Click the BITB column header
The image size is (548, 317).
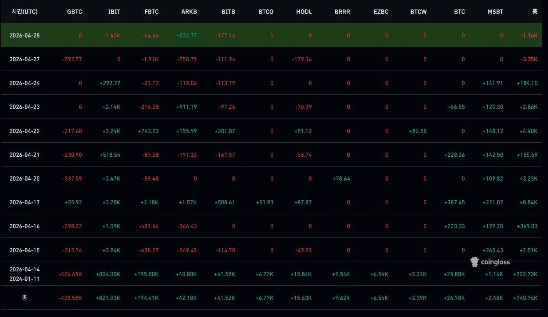228,12
